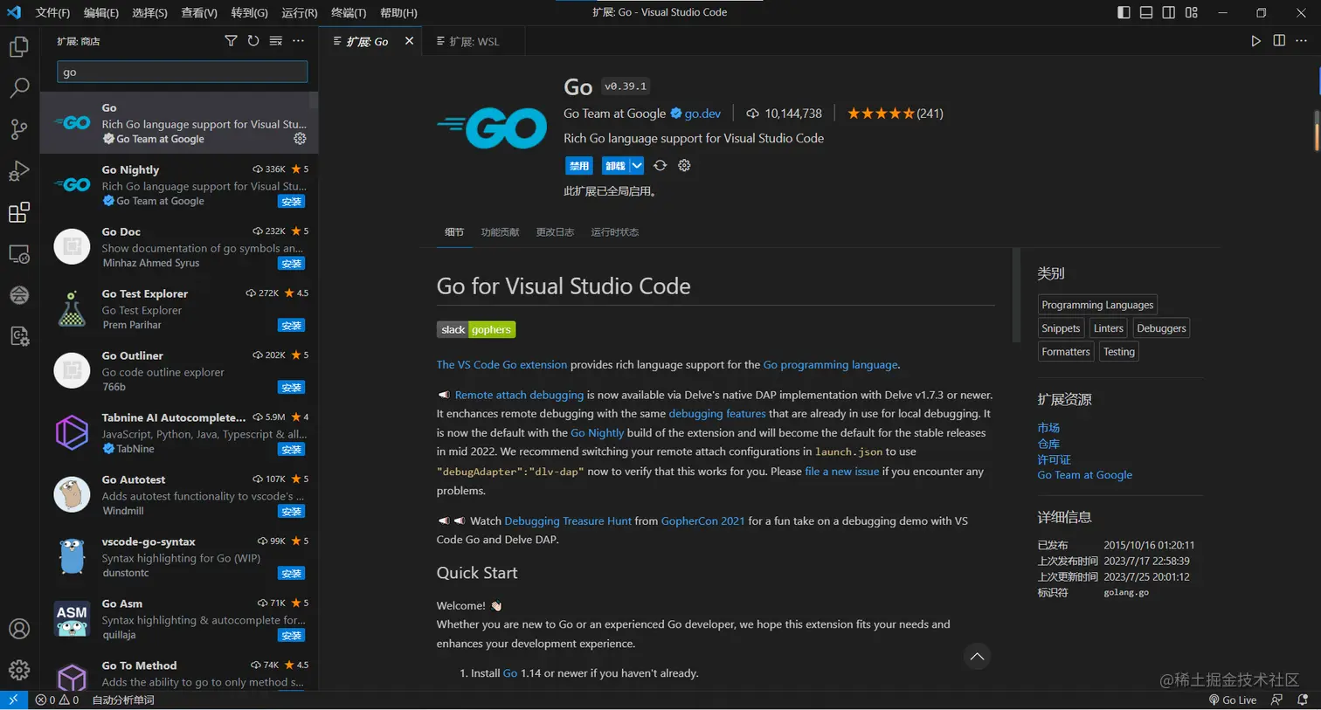
Task: Click the extension search field containing go
Action: point(182,72)
